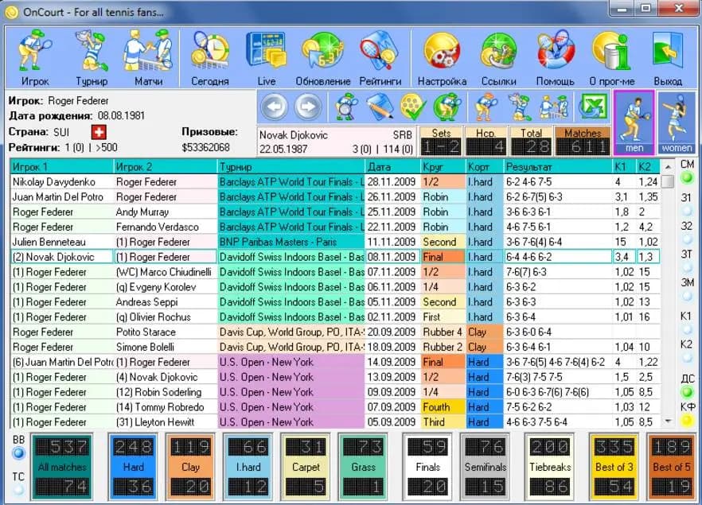This screenshot has width=702, height=505.
Task: Toggle the ДС green indicator
Action: pyautogui.click(x=686, y=392)
